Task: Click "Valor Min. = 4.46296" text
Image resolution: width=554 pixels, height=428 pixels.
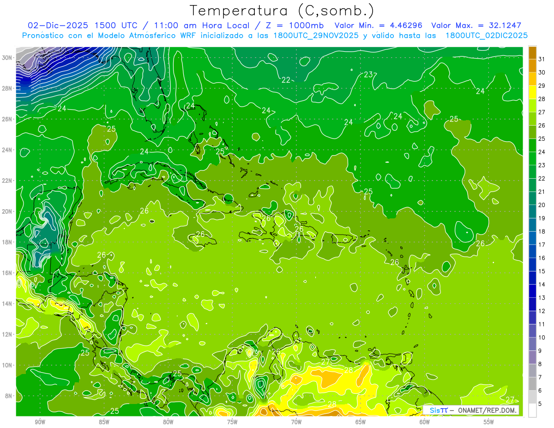Action: pos(378,25)
